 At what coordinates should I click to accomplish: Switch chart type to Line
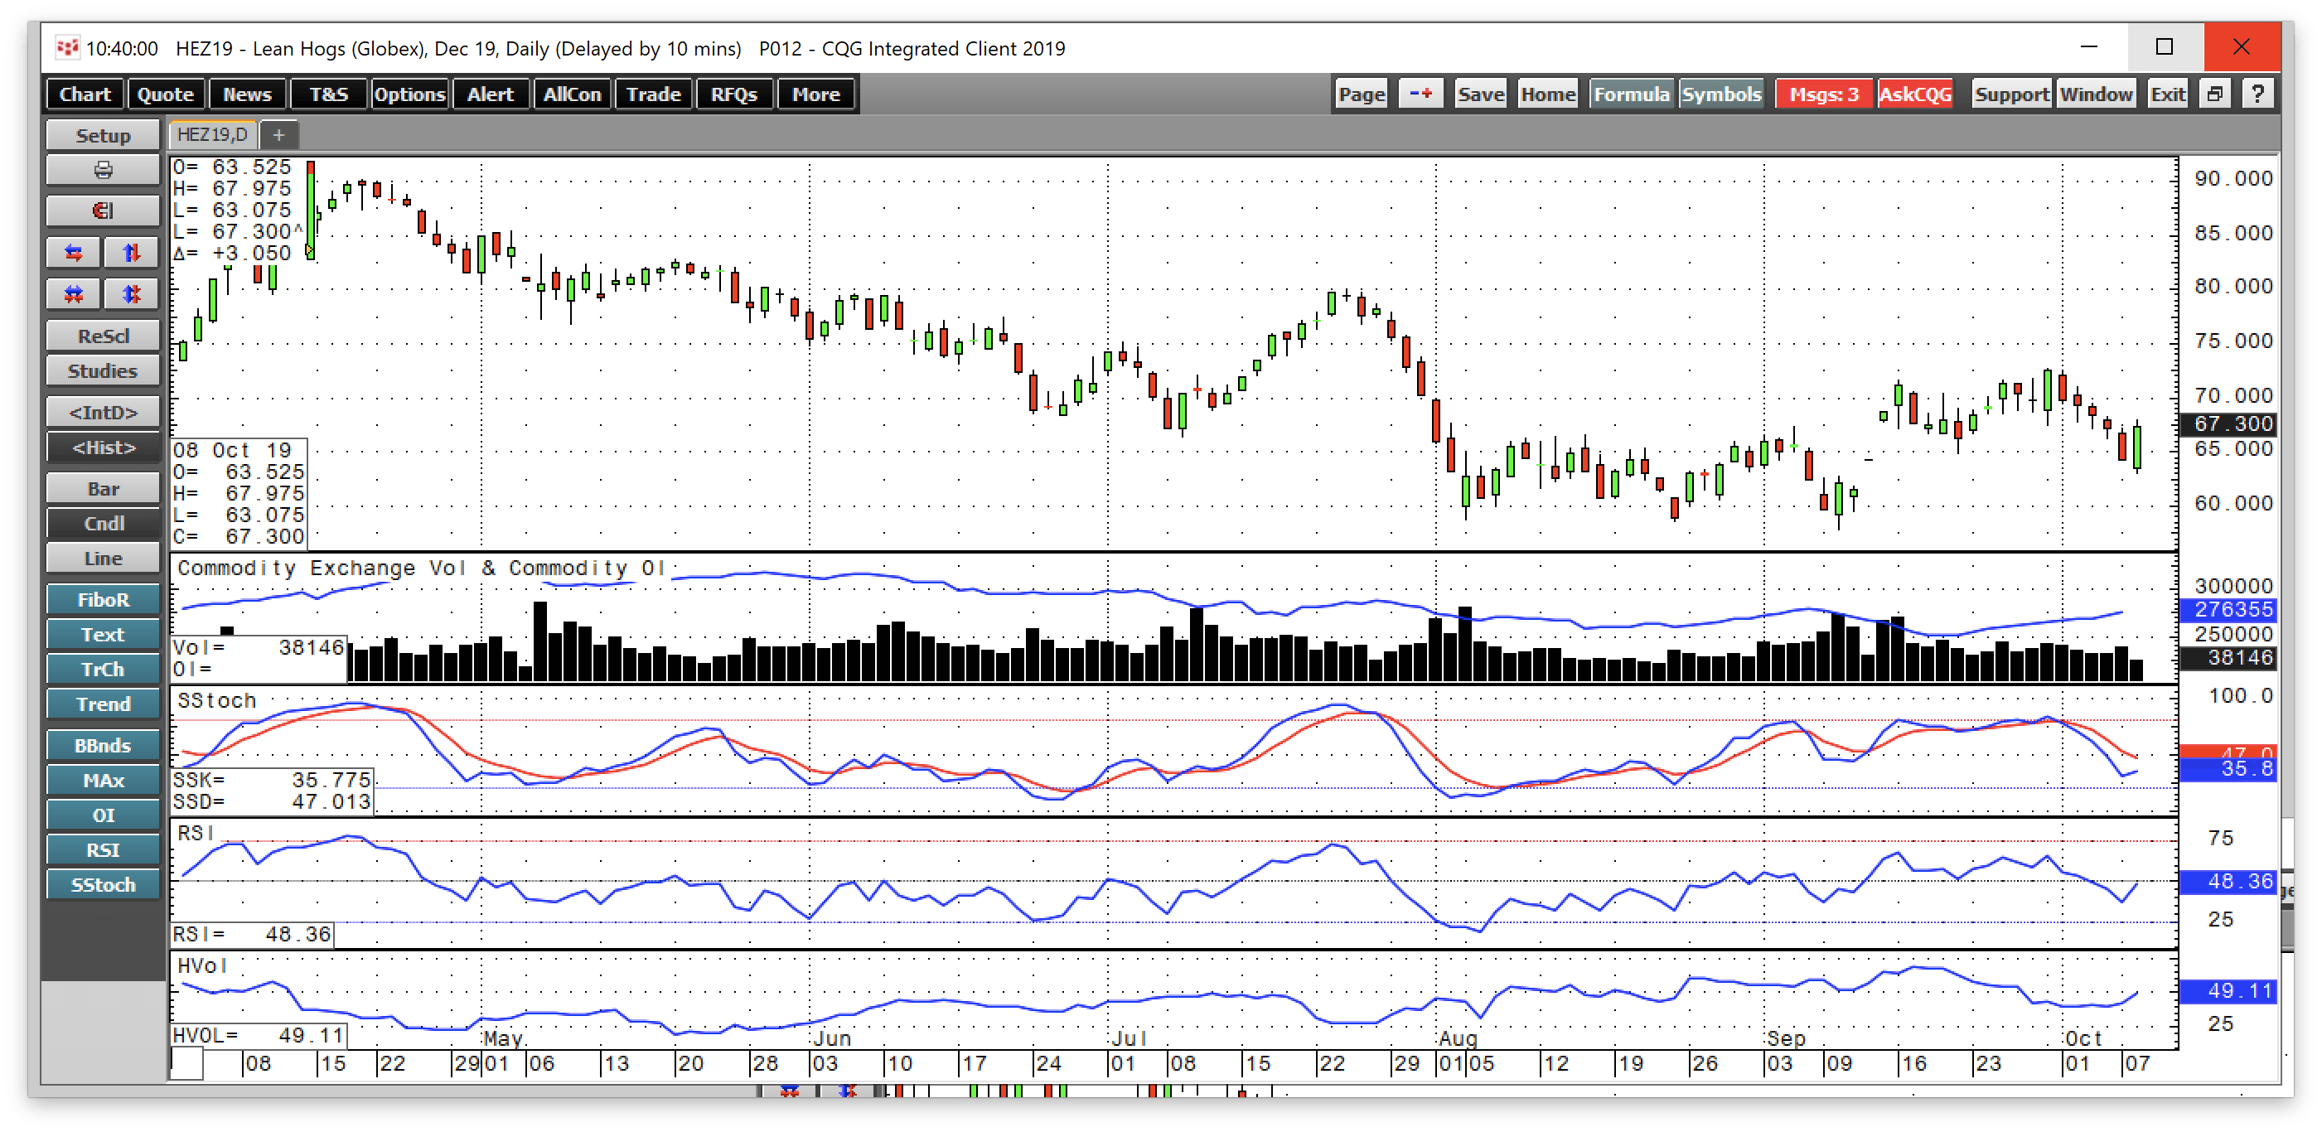pos(103,558)
